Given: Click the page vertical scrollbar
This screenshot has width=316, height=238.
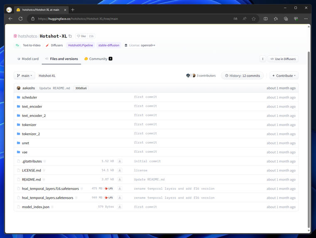Looking at the screenshot, I should 309,139.
